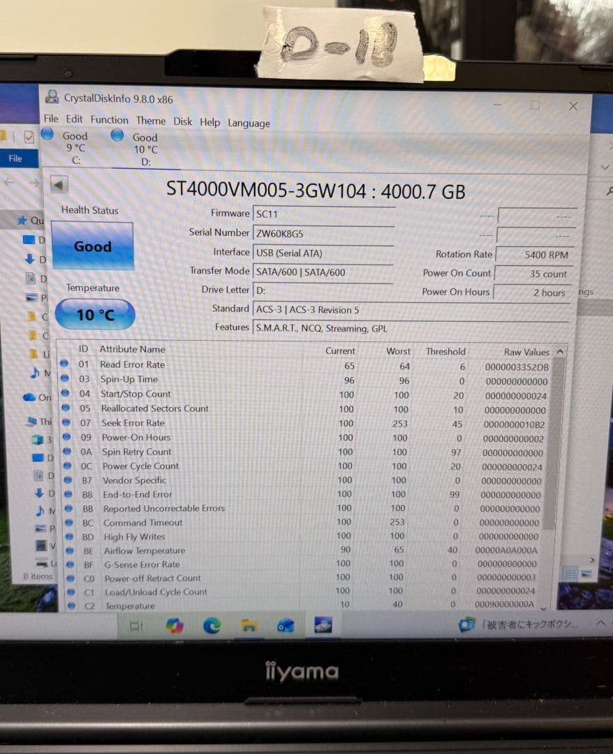Viewport: 613px width, 754px height.
Task: Open File Explorer from the taskbar
Action: click(x=249, y=625)
